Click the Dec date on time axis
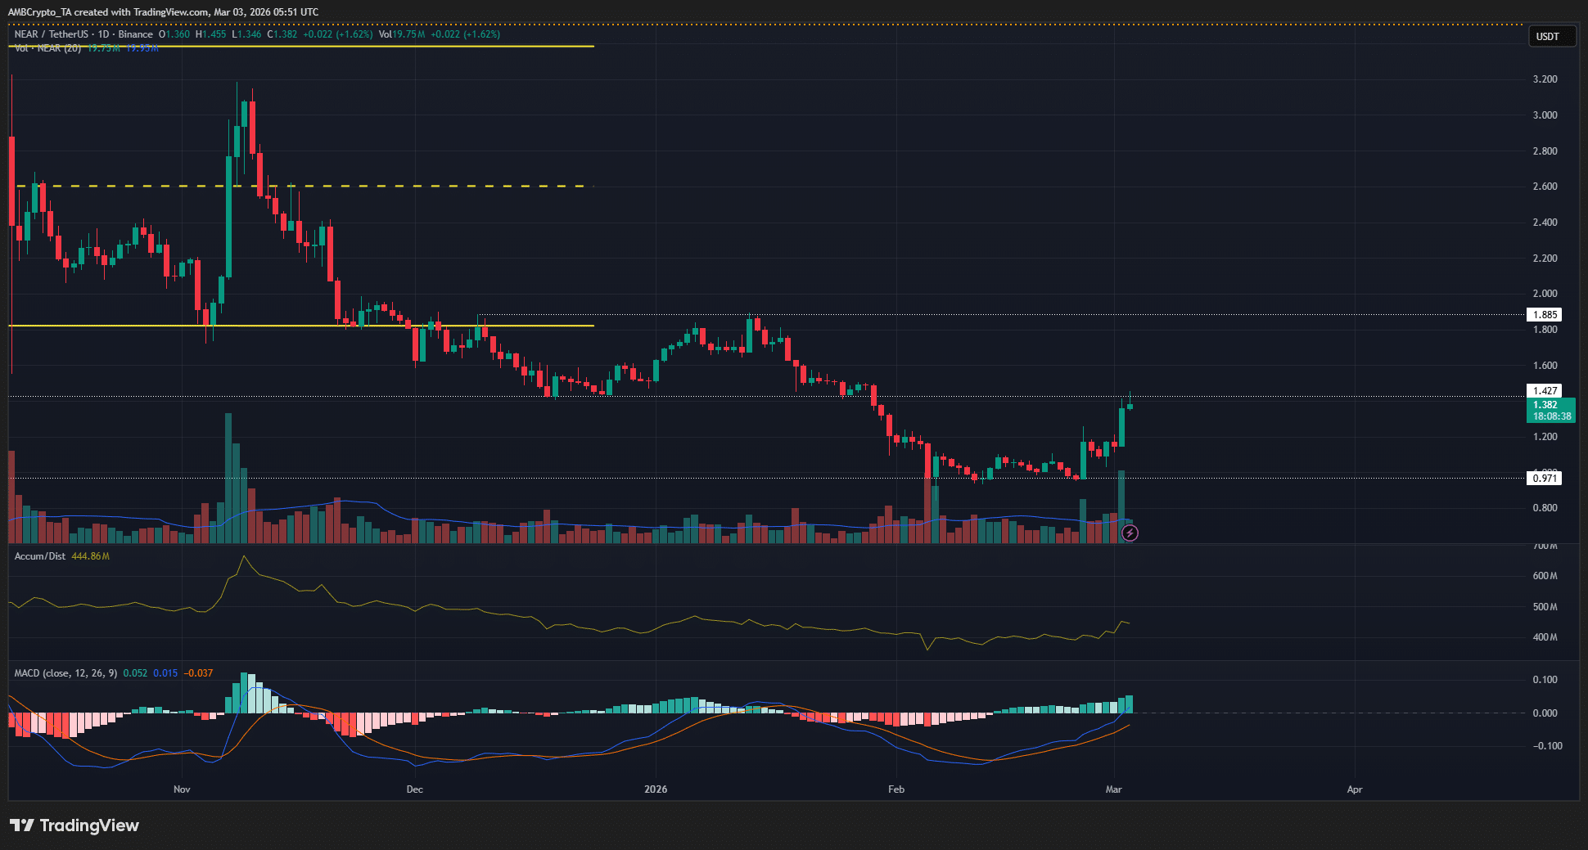The height and width of the screenshot is (850, 1588). (415, 789)
